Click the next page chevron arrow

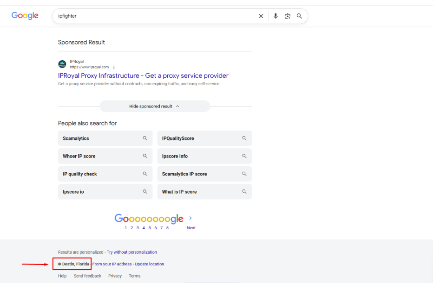point(190,218)
